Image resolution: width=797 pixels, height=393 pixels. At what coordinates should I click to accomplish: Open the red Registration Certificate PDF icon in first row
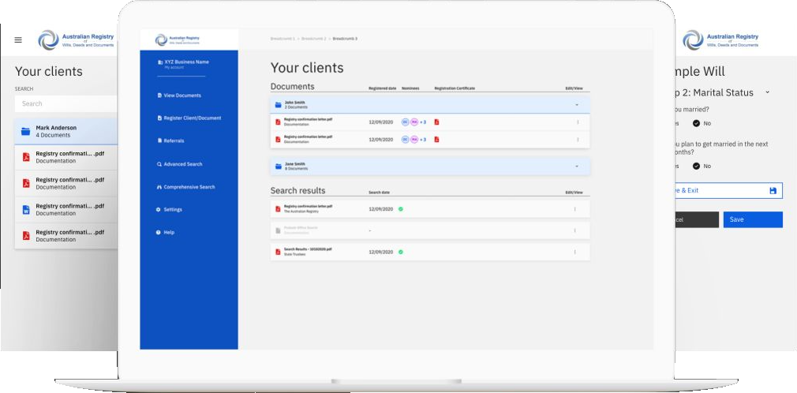pyautogui.click(x=436, y=122)
